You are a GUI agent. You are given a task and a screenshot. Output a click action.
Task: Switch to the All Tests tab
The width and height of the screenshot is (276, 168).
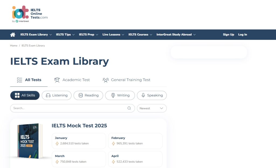pyautogui.click(x=29, y=80)
